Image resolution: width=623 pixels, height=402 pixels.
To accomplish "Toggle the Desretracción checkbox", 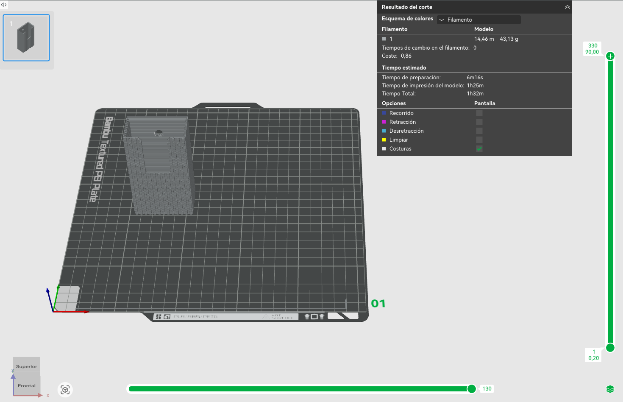I will [479, 131].
